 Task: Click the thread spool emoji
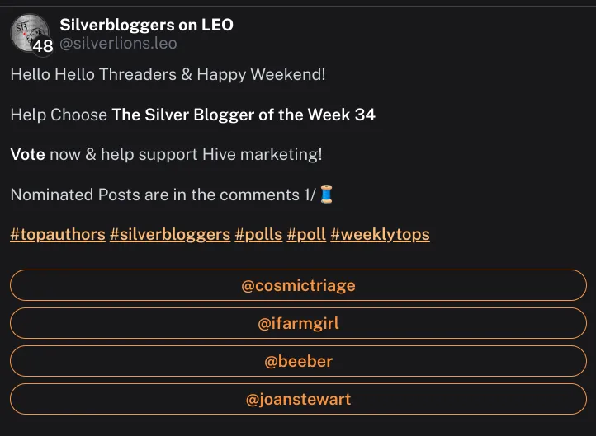pyautogui.click(x=327, y=195)
